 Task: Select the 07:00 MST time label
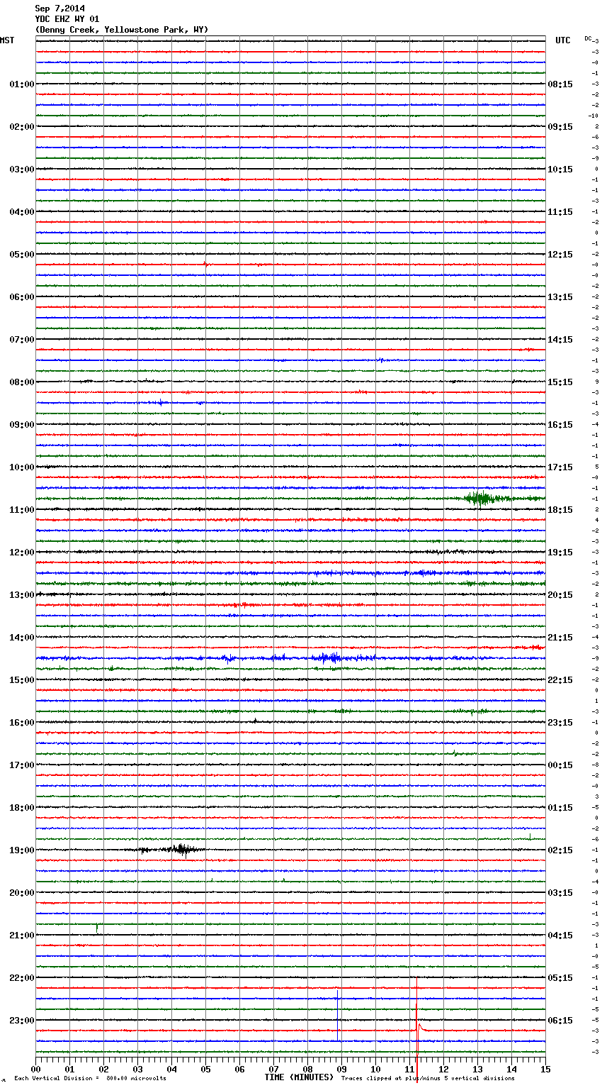tap(22, 340)
